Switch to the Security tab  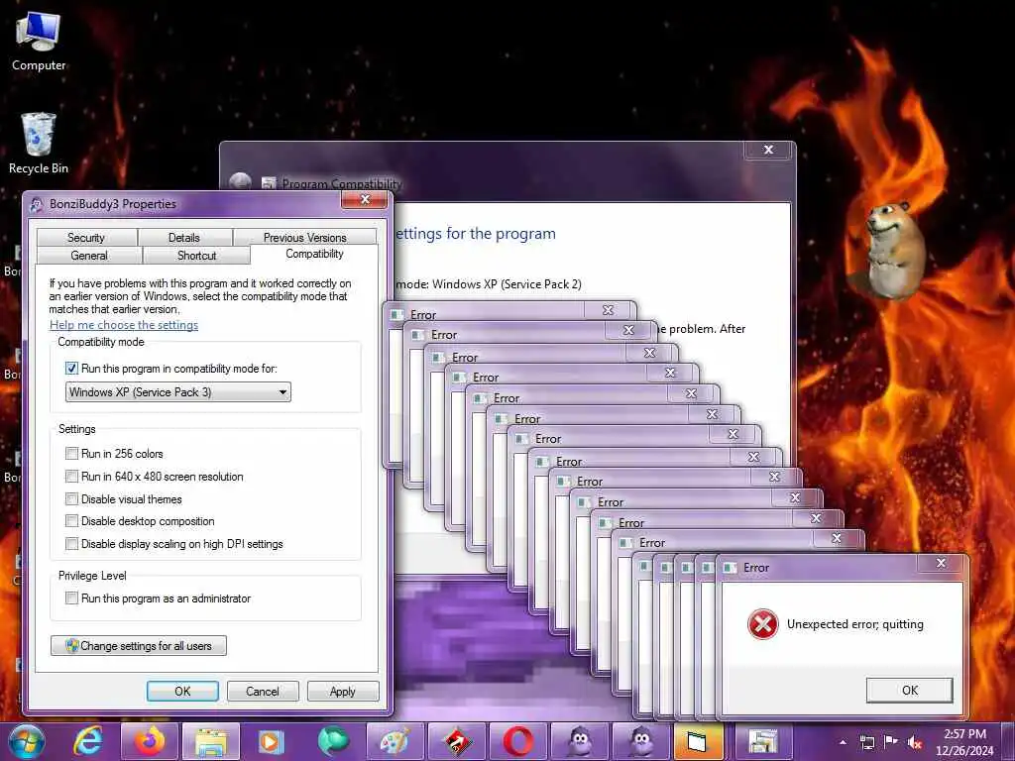[x=86, y=238]
